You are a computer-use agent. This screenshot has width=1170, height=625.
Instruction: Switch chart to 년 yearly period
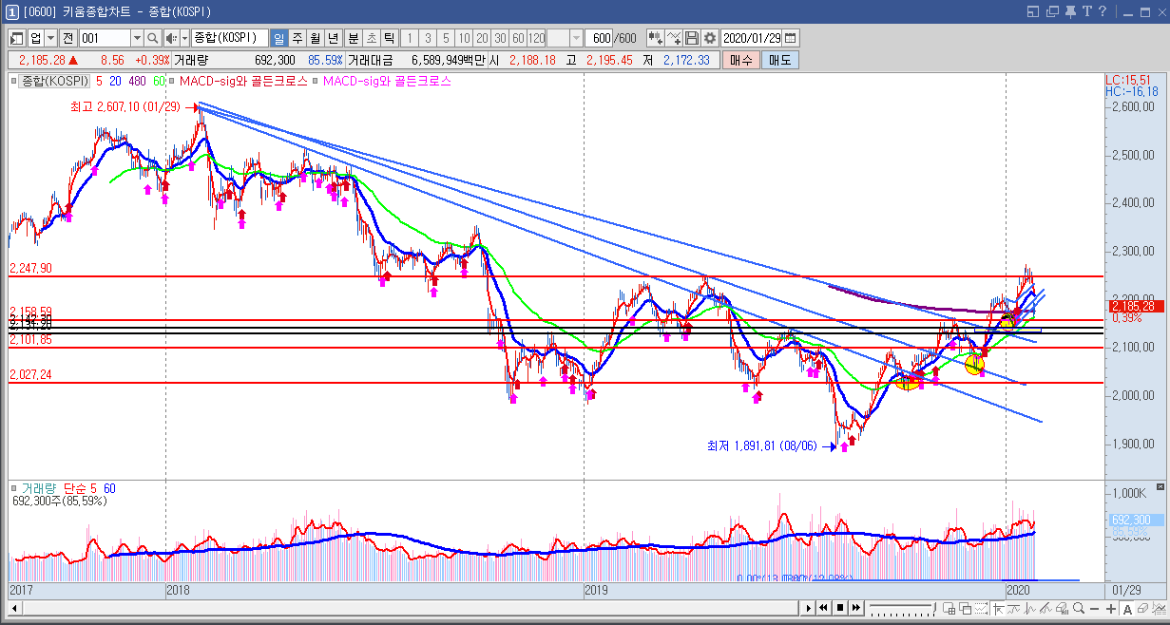tap(333, 38)
